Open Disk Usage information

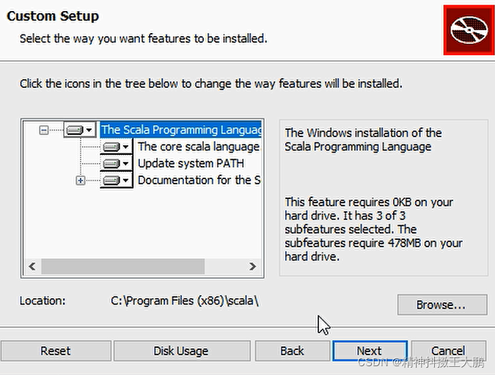point(182,351)
